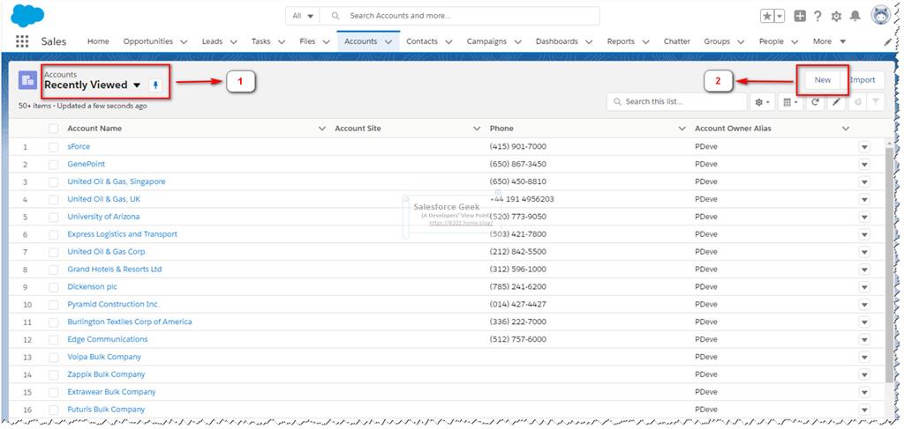Click the edit list pencil icon
Screen dimensions: 904x429
pos(837,102)
